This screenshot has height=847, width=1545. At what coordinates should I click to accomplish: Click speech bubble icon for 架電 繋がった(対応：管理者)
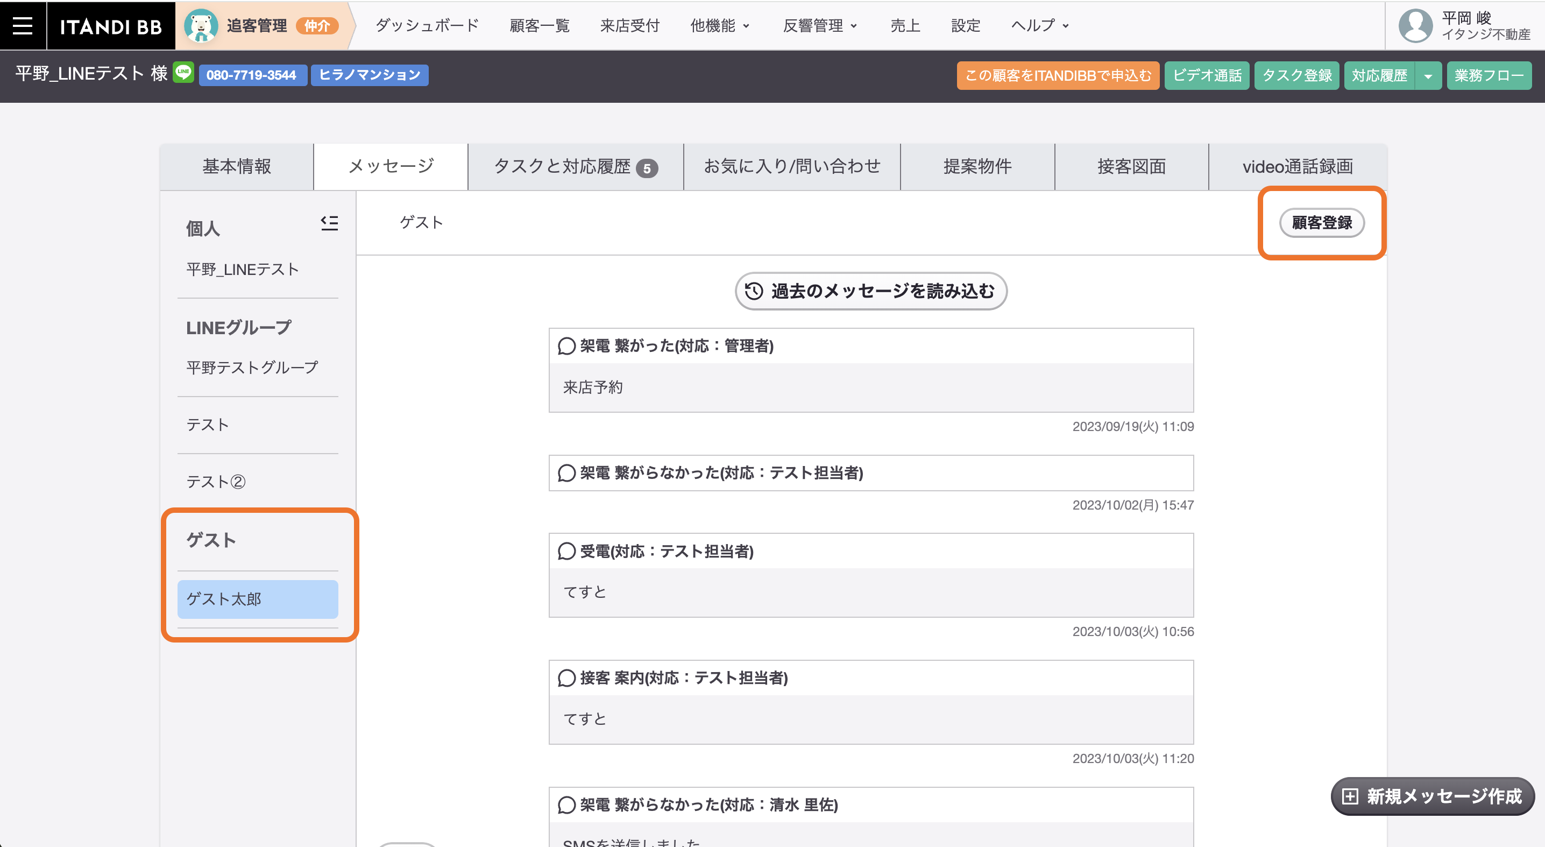[x=566, y=346]
